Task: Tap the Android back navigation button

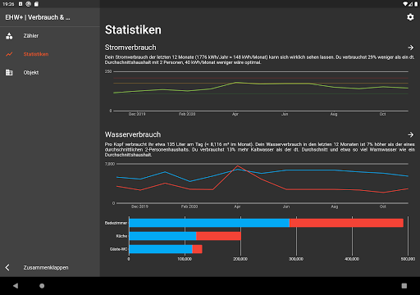Action: point(16,286)
